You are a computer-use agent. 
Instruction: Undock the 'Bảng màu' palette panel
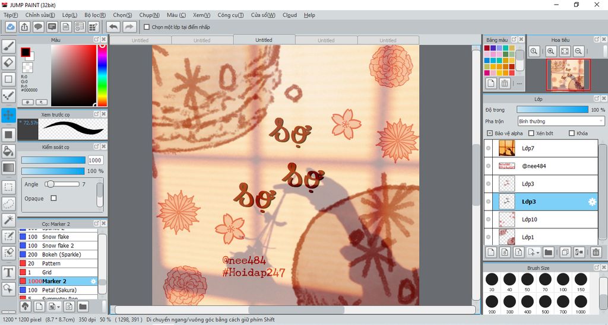point(514,40)
